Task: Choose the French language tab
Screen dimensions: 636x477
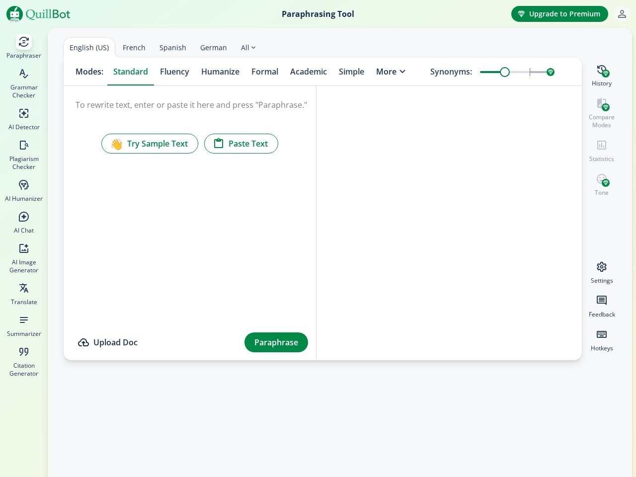Action: pyautogui.click(x=134, y=48)
